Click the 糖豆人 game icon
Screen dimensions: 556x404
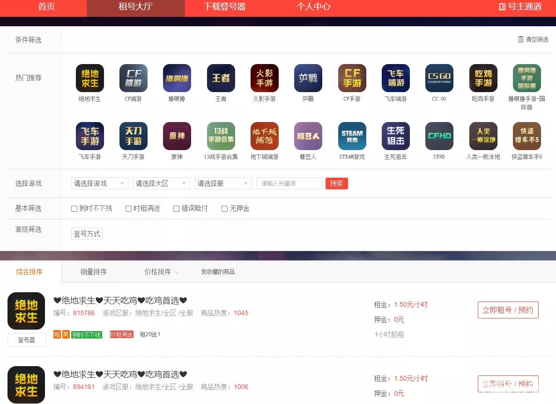point(308,136)
